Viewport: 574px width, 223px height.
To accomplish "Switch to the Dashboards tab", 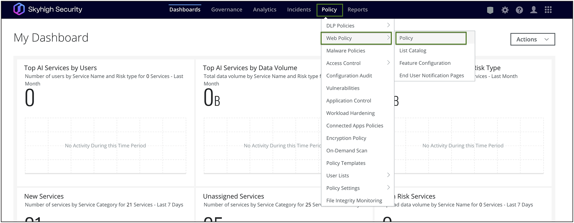I will tap(185, 10).
